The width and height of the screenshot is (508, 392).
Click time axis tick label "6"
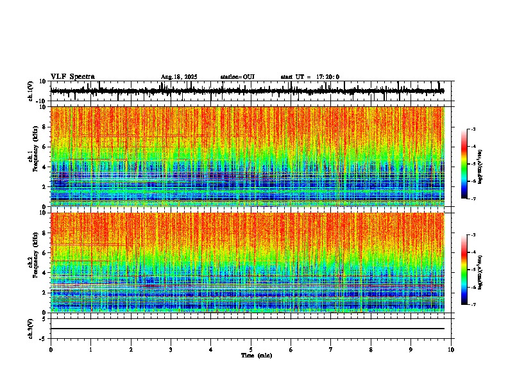(291, 350)
